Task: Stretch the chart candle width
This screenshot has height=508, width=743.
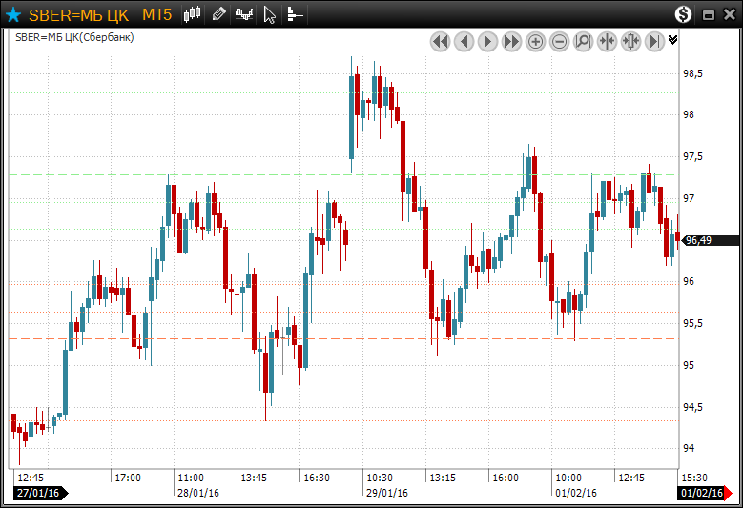Action: click(630, 41)
